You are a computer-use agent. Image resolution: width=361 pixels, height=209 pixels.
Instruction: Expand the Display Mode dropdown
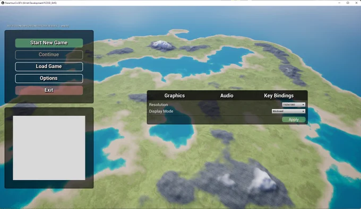point(288,111)
